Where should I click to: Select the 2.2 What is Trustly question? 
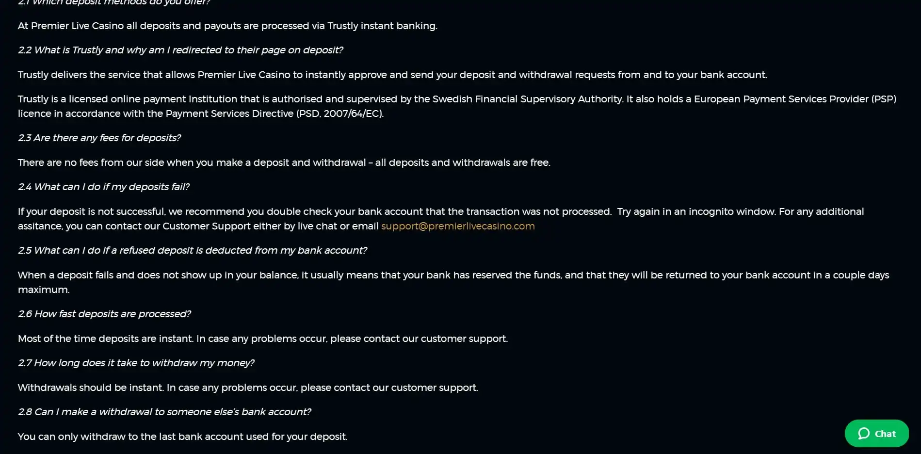point(180,50)
